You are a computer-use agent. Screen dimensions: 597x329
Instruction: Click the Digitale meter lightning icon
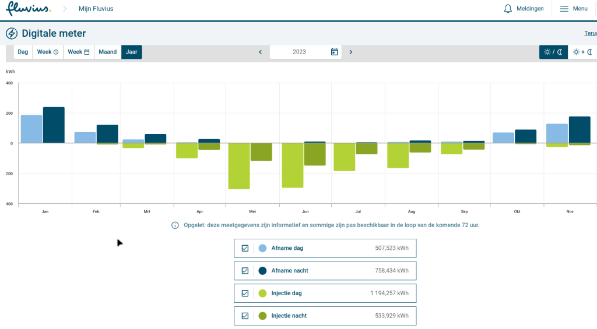pos(12,33)
